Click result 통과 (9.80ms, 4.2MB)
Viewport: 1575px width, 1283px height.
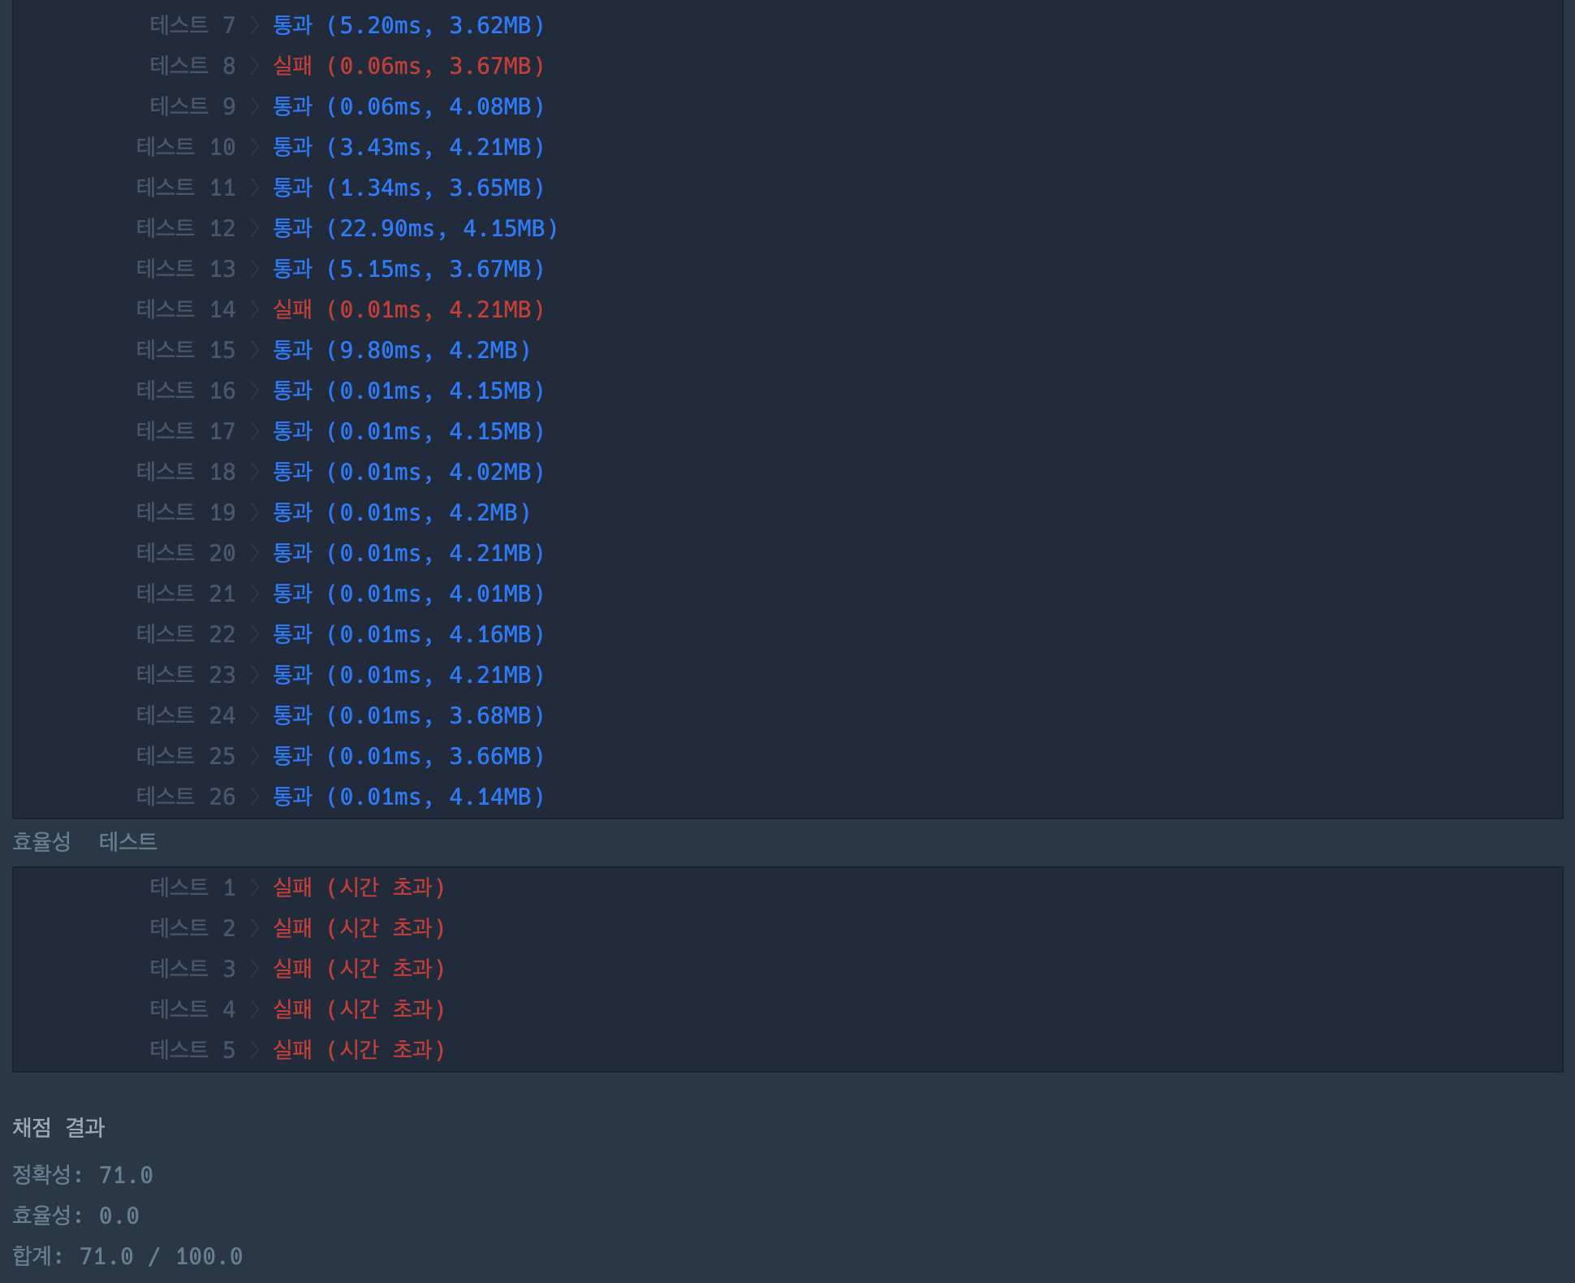(x=402, y=350)
